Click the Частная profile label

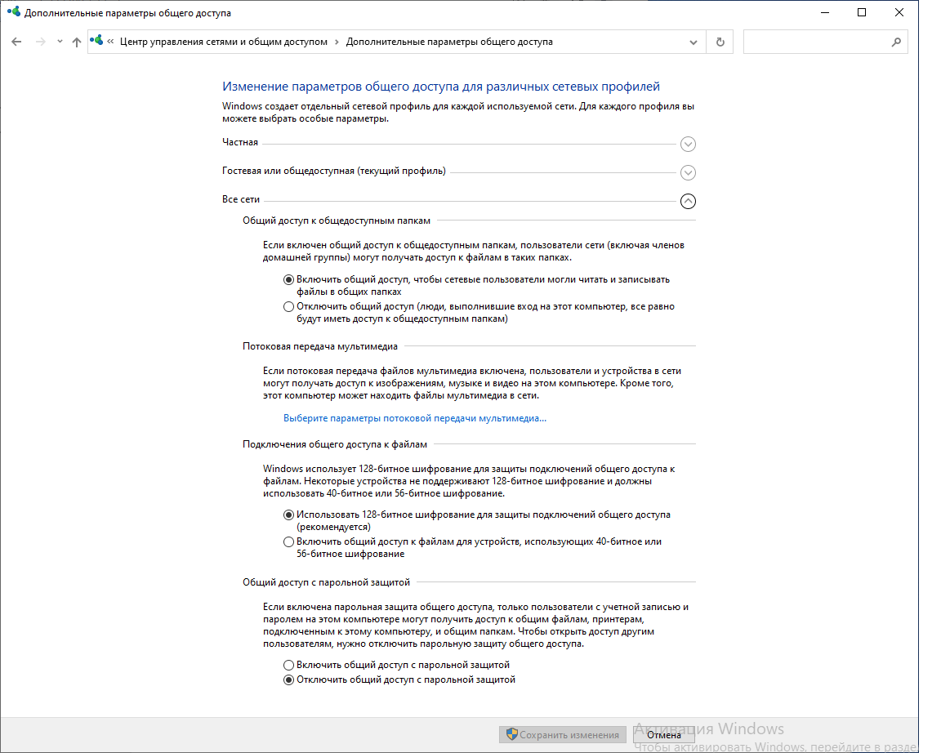click(240, 142)
